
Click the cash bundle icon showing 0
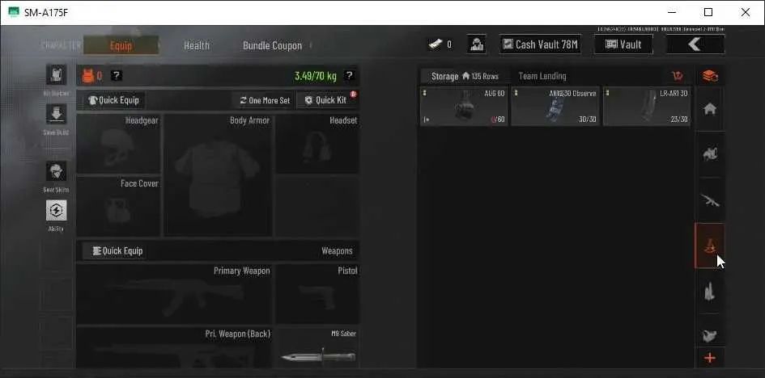(436, 44)
